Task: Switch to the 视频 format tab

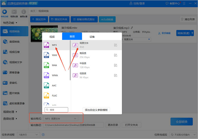Action: (x=52, y=37)
